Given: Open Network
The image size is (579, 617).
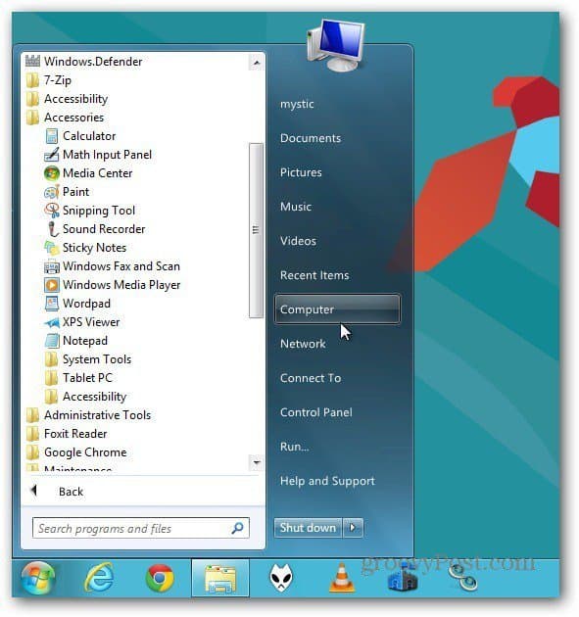Looking at the screenshot, I should [303, 344].
